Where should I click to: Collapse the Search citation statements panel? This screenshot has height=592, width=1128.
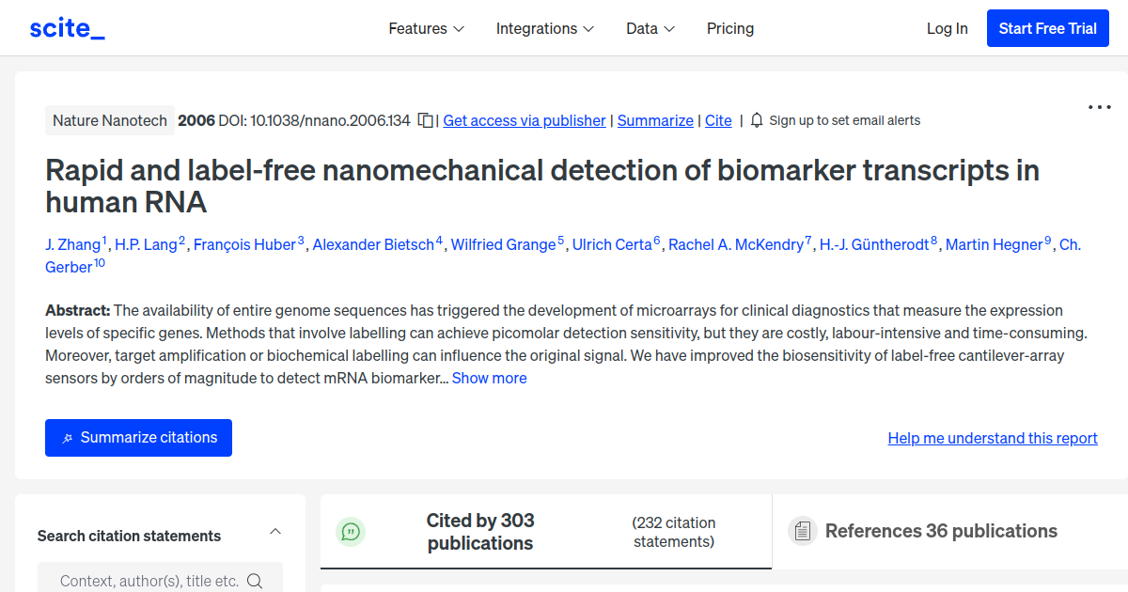click(274, 530)
